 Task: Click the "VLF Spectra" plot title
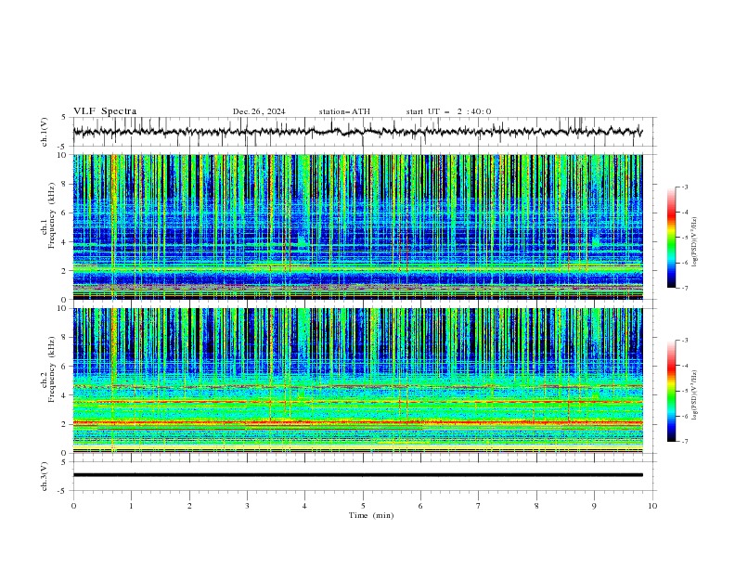[105, 111]
